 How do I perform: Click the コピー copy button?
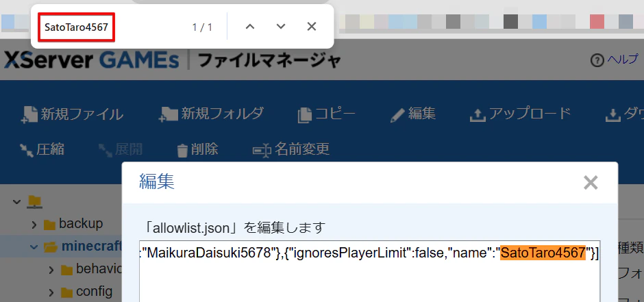coord(327,114)
